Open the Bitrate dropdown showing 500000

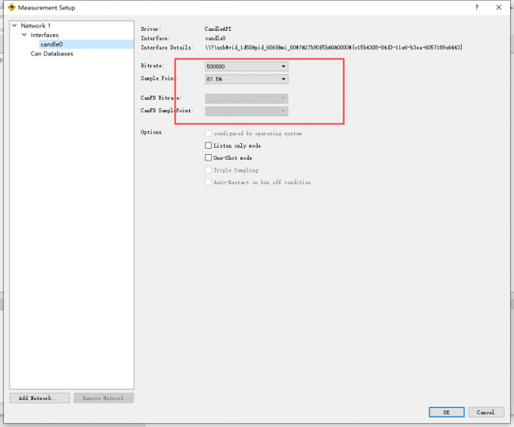[x=247, y=66]
